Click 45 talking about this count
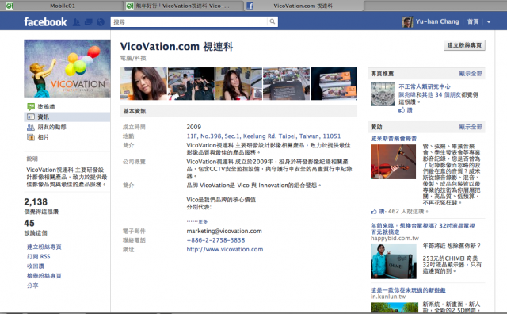507x314 pixels. pos(29,223)
